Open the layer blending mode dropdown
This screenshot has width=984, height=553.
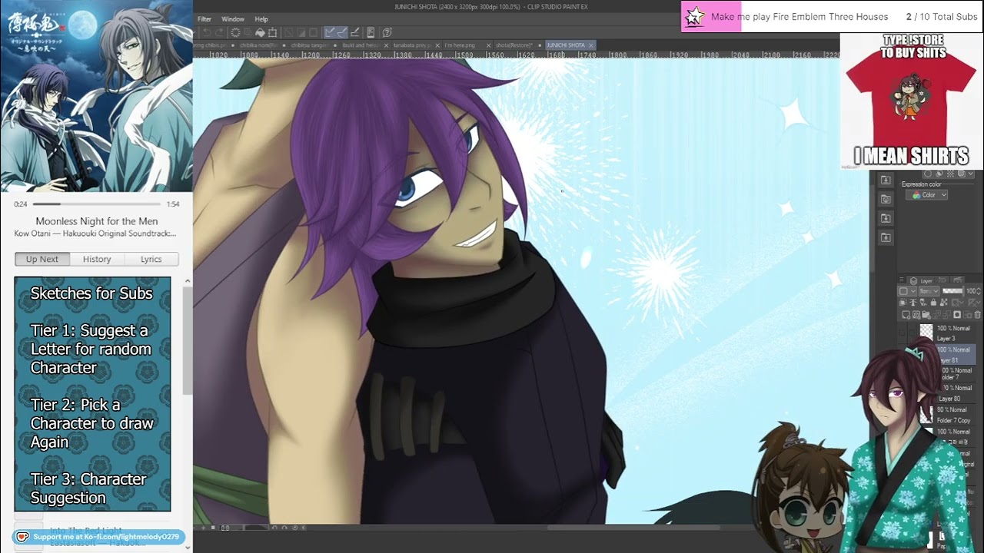[x=929, y=292]
